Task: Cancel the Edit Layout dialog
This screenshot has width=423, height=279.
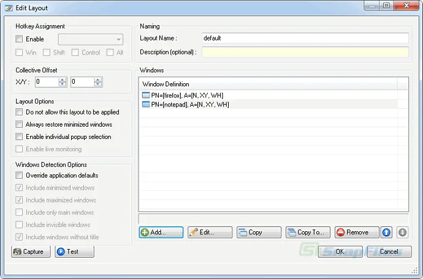Action: pos(389,251)
